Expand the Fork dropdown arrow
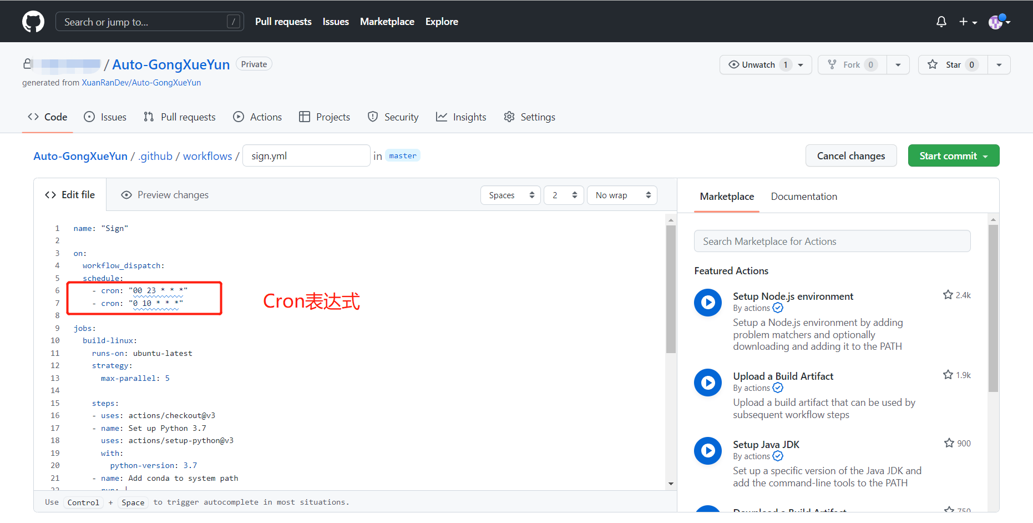Viewport: 1033px width, 523px height. click(898, 65)
